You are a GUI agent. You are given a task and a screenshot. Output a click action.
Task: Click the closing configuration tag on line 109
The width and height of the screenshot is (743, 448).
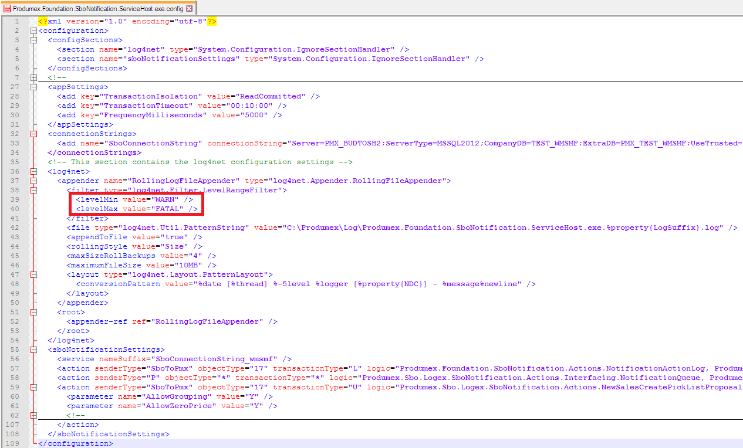click(76, 443)
